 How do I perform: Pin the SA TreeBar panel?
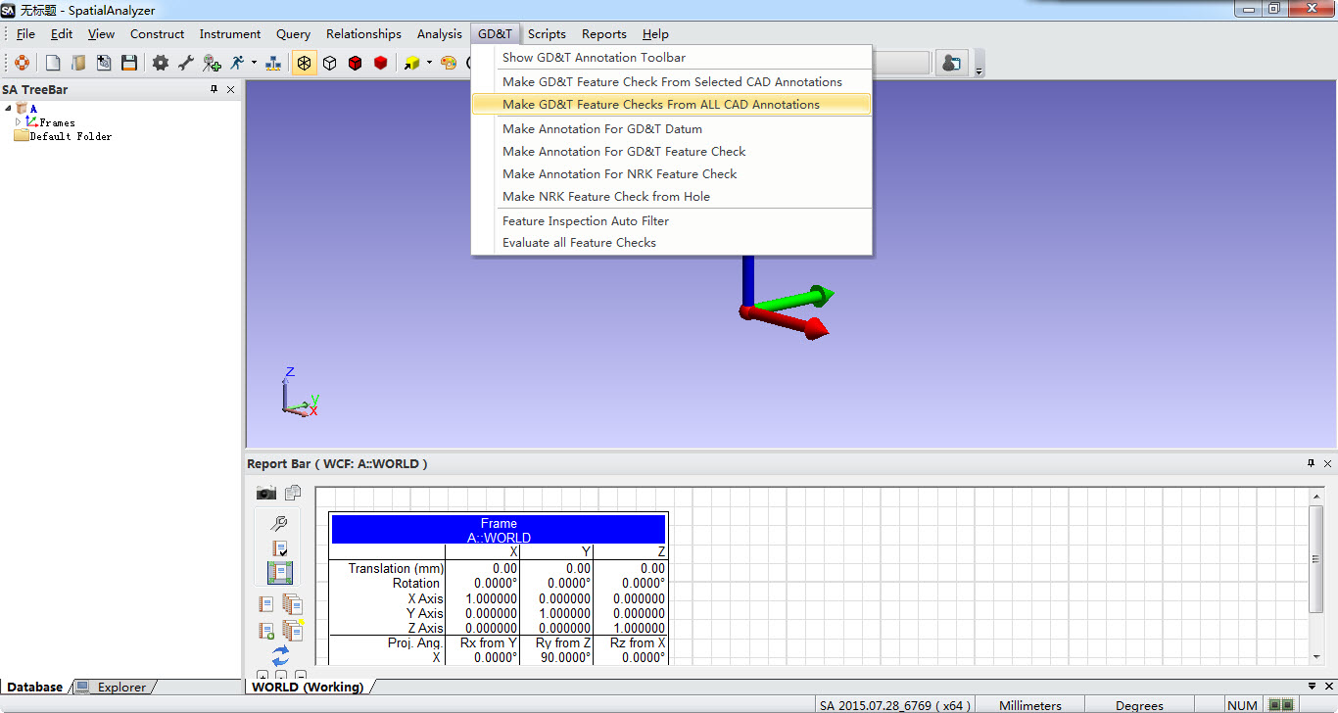[x=215, y=89]
